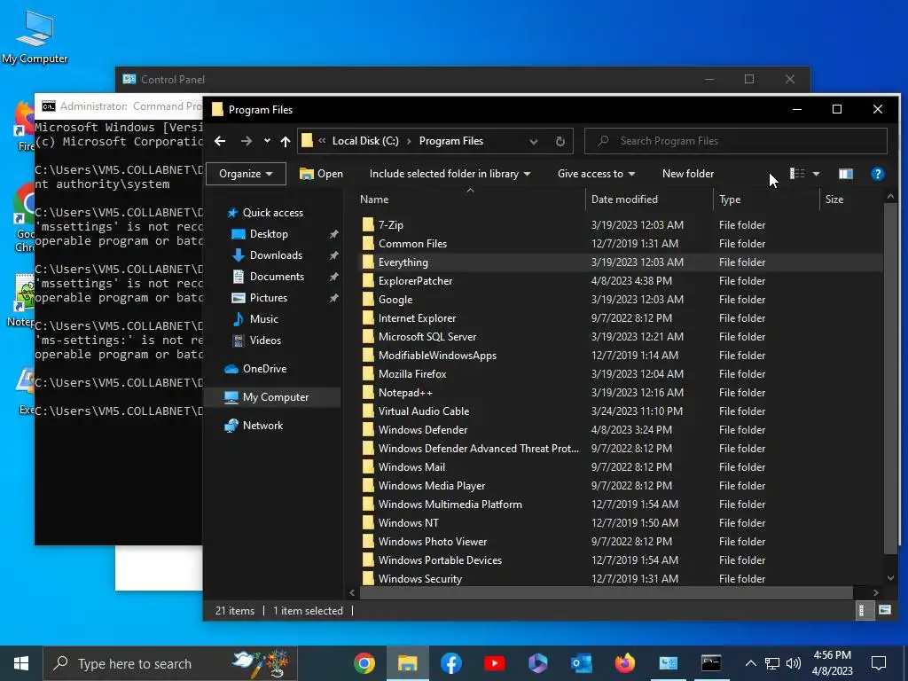Select Local Disk (C:) in the address bar
The image size is (908, 681).
click(x=365, y=141)
